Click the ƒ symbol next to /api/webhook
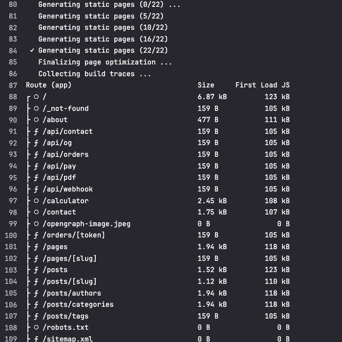Screen dimensions: 342x342 36,189
